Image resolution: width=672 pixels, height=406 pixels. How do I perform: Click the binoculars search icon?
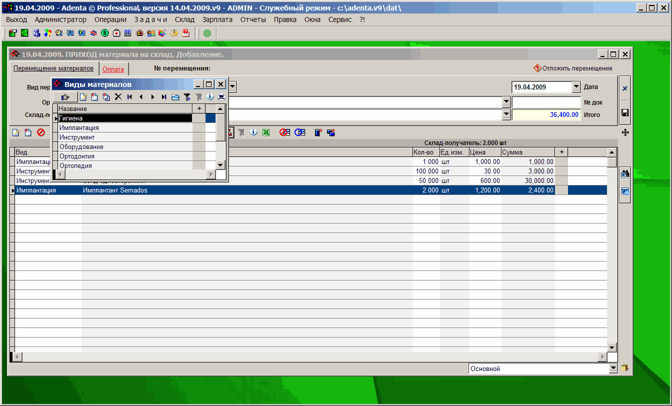tap(624, 174)
